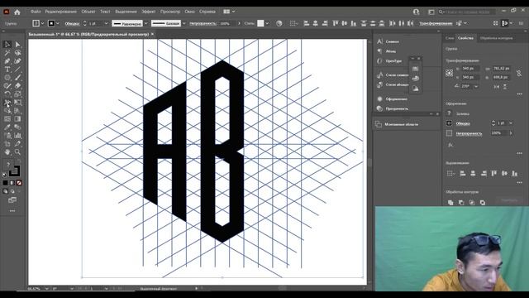529x298 pixels.
Task: Set color to None in toolbar
Action: pyautogui.click(x=19, y=183)
